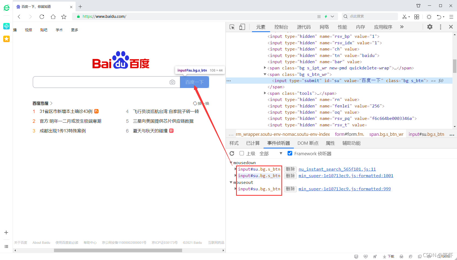Open a new browser tab
This screenshot has width=457, height=260.
(x=80, y=6)
